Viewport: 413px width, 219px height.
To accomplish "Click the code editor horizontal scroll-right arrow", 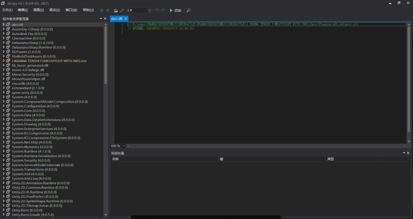I will coord(404,146).
